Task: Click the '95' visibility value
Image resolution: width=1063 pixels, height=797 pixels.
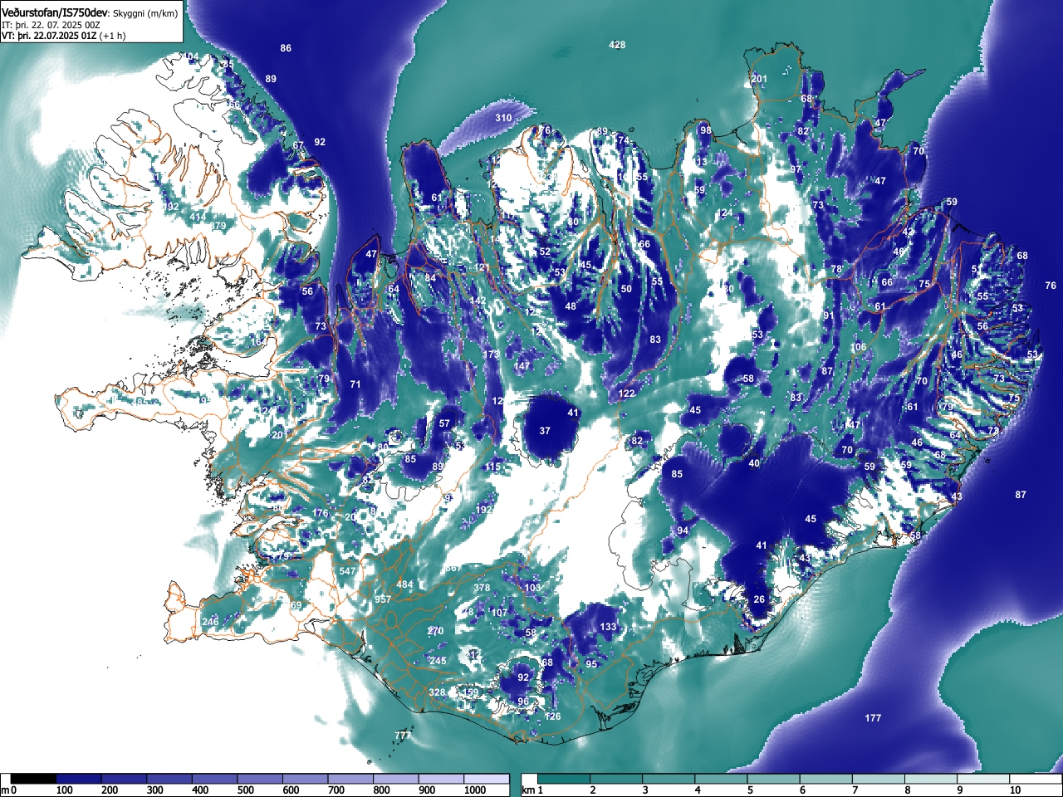Action: pos(591,664)
